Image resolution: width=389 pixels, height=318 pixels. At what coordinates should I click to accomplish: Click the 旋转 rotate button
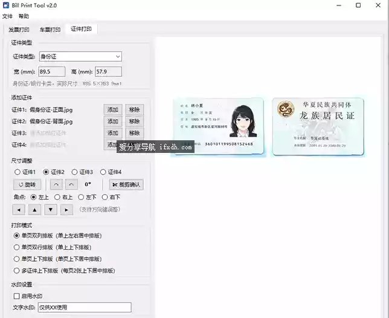[27, 184]
